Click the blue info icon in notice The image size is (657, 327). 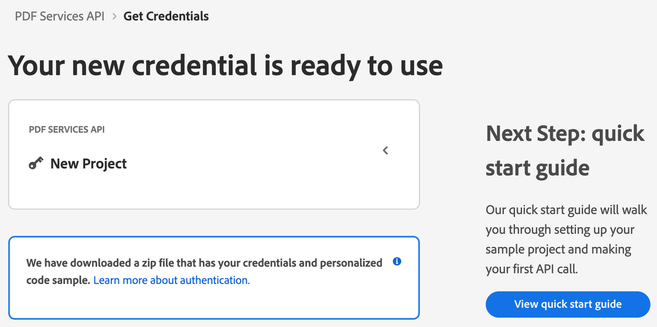397,261
